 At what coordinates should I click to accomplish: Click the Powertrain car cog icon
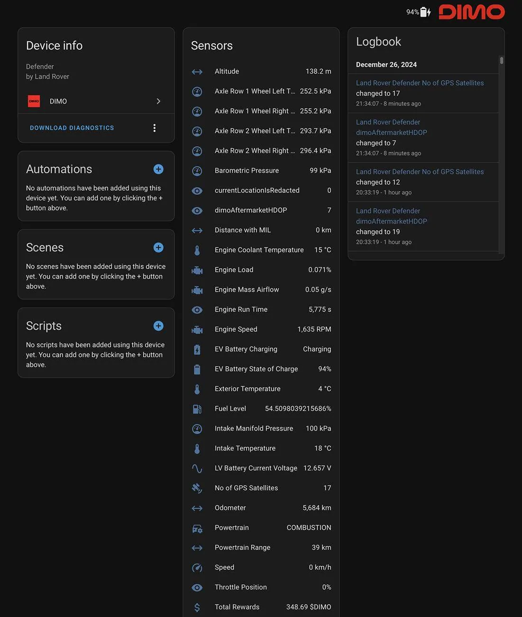click(x=197, y=528)
